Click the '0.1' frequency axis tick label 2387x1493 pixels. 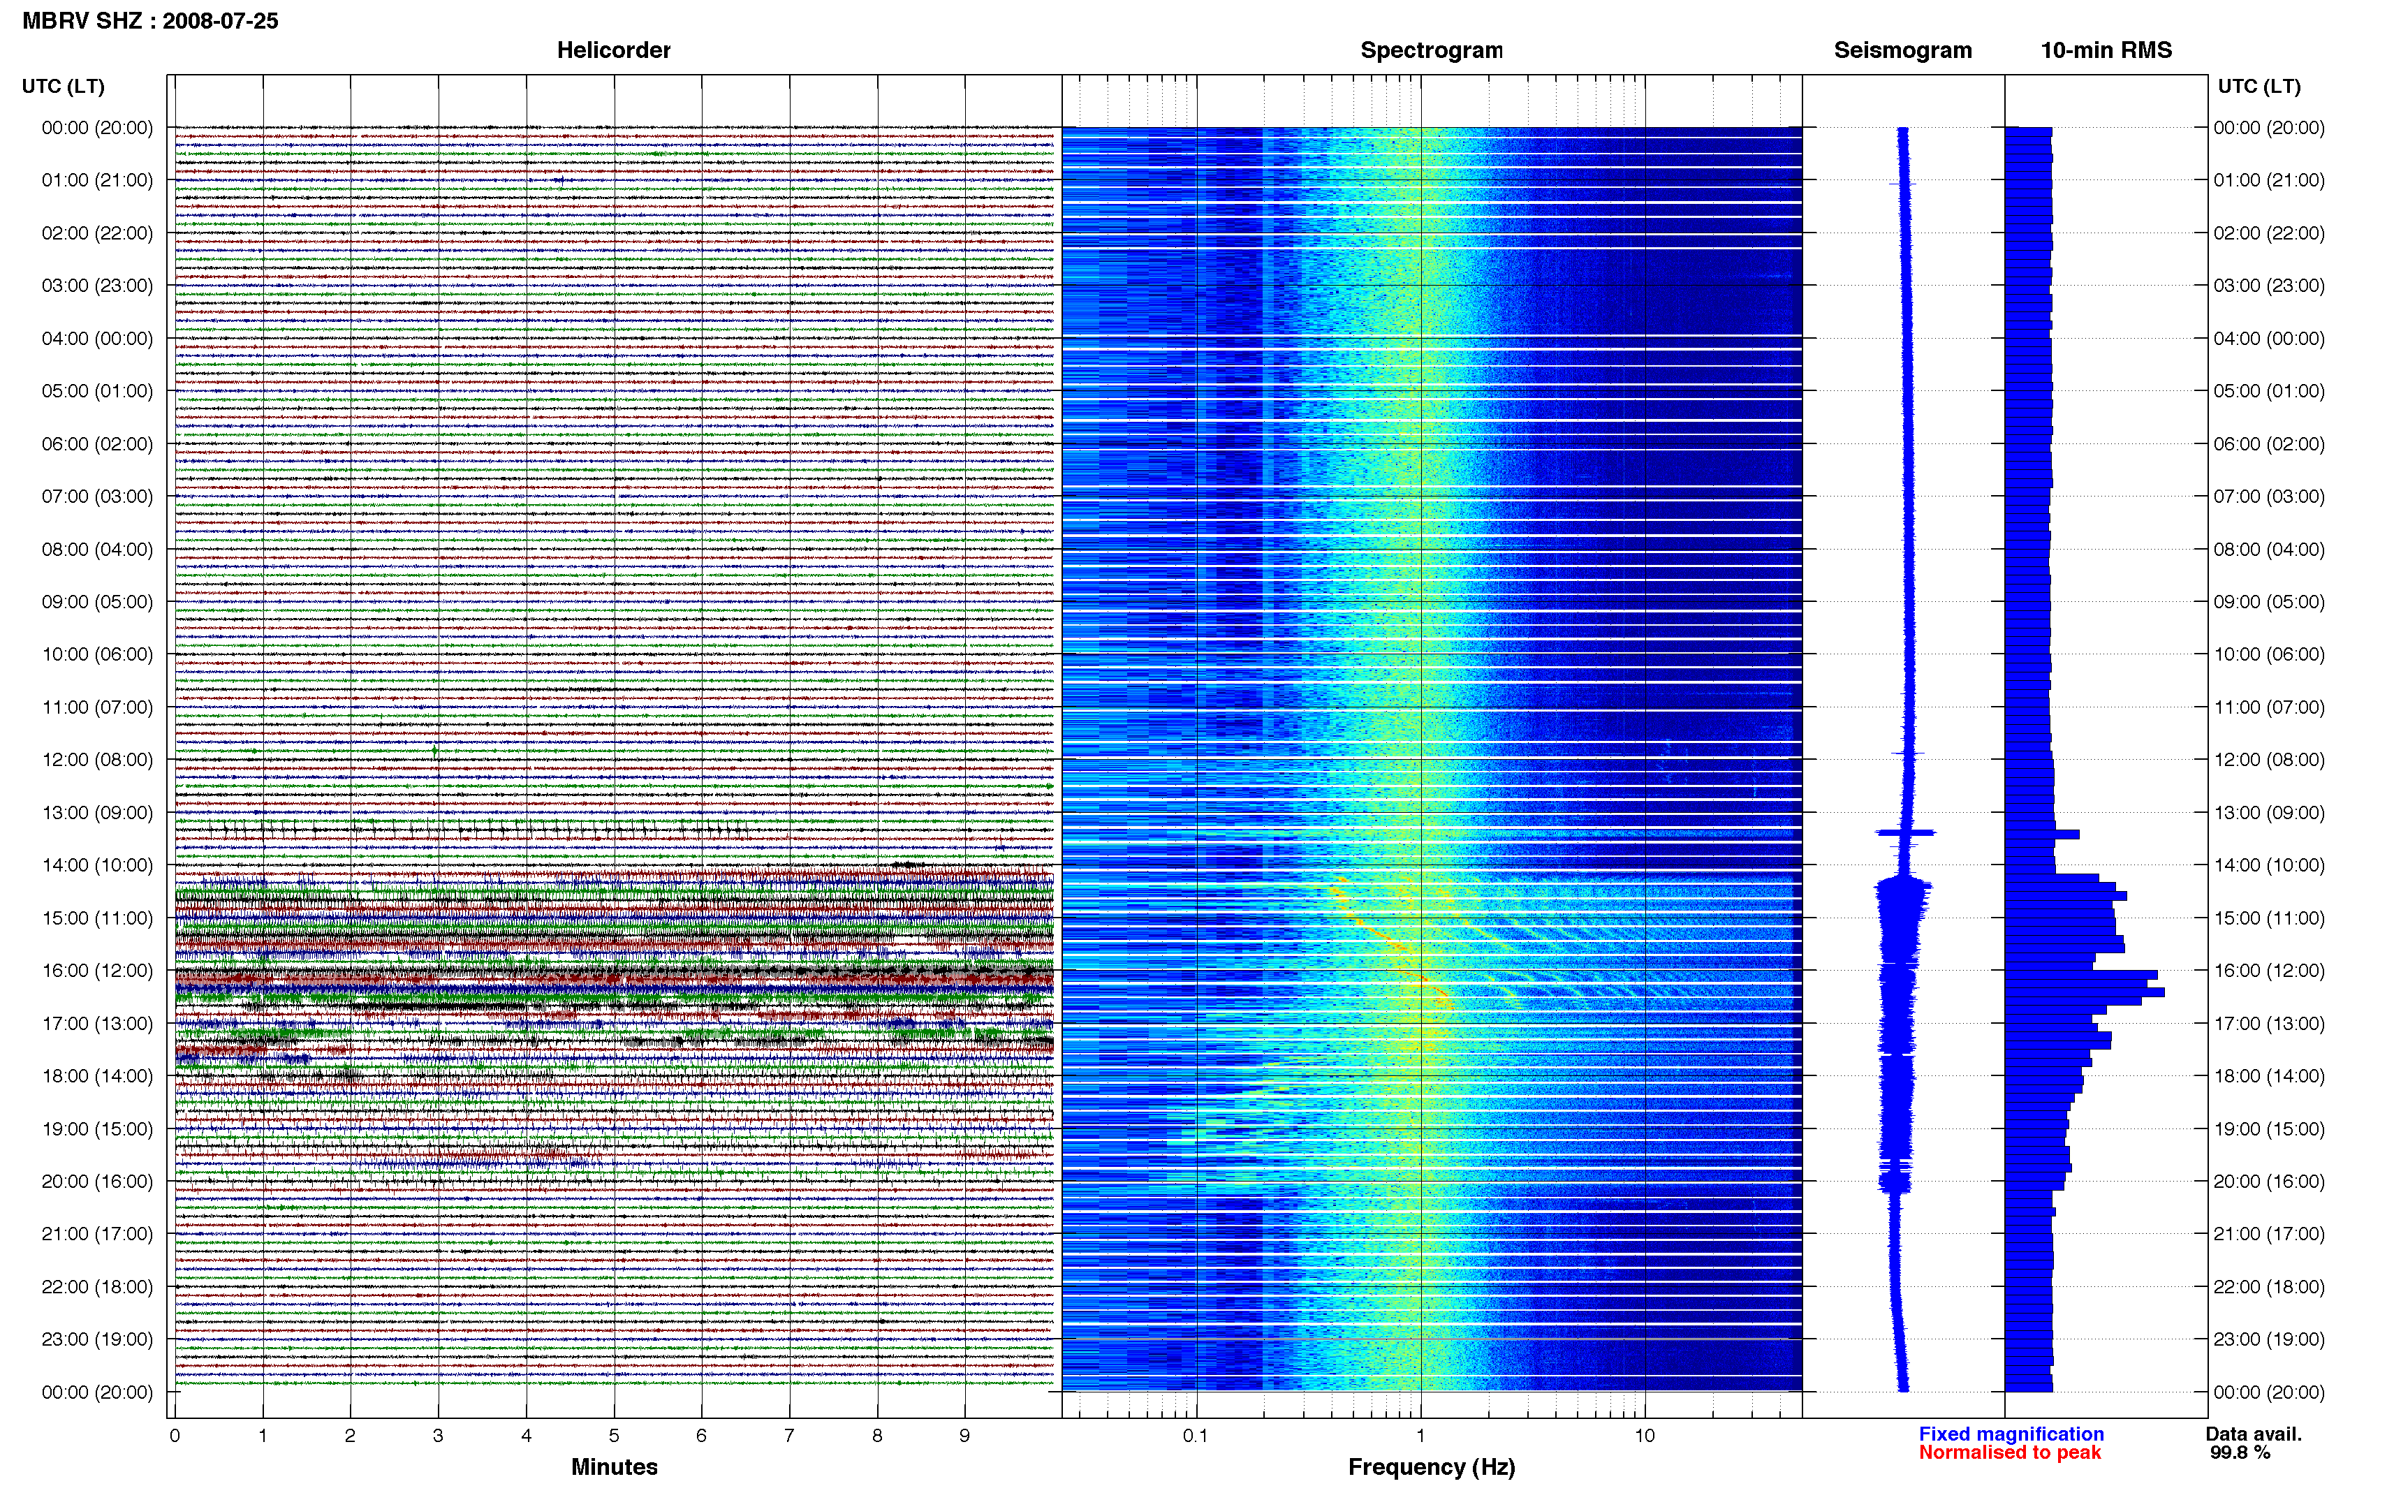click(x=1196, y=1436)
